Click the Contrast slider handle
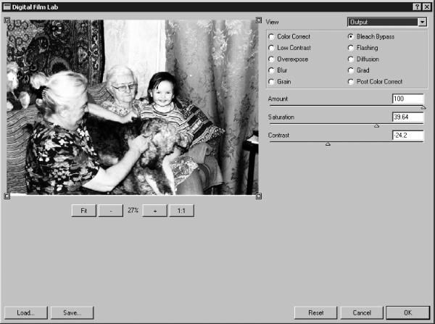435x324 pixels. (328, 144)
